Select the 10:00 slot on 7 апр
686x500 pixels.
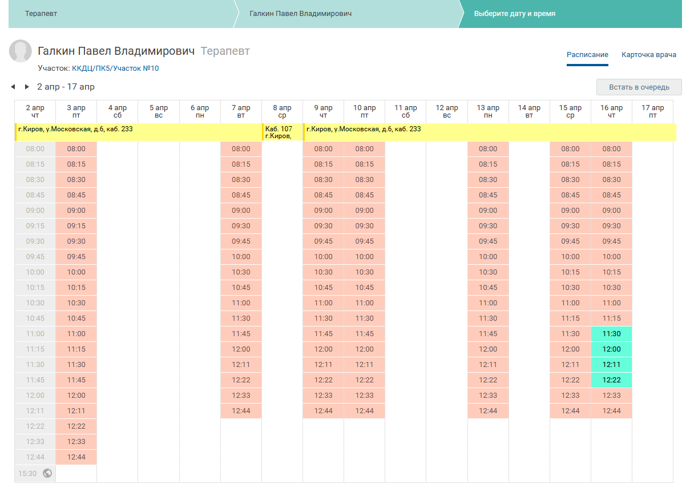pyautogui.click(x=241, y=257)
